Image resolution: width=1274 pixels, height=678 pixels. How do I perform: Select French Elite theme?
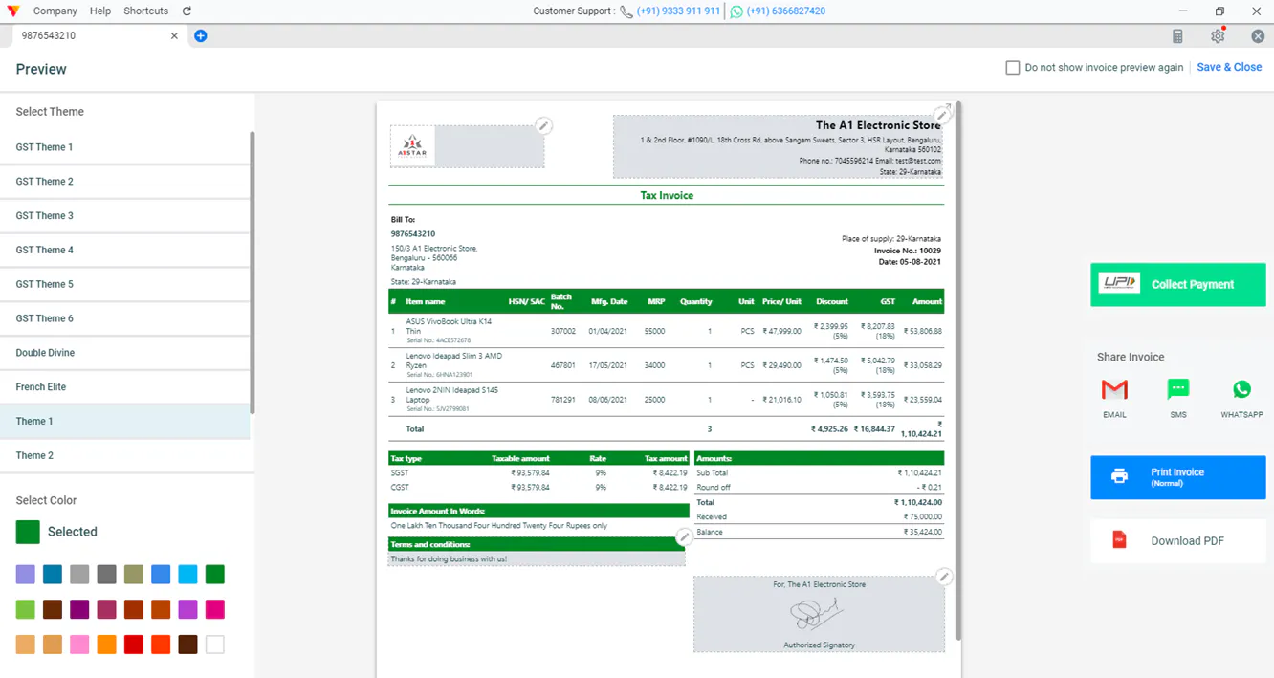point(124,387)
